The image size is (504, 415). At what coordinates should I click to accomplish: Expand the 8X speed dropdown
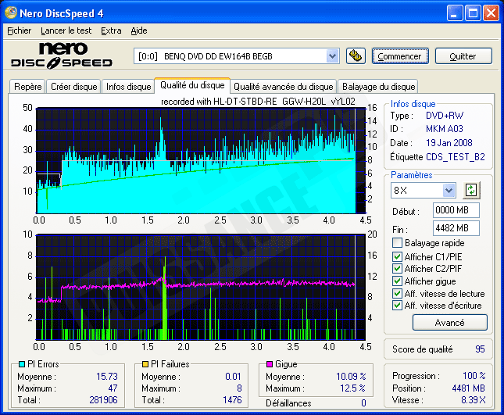click(449, 190)
